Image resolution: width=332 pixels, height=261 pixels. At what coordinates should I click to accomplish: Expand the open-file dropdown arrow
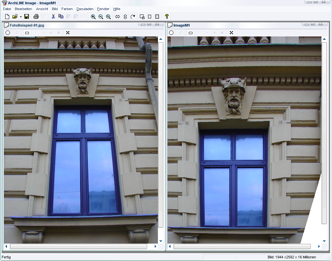[x=21, y=17]
